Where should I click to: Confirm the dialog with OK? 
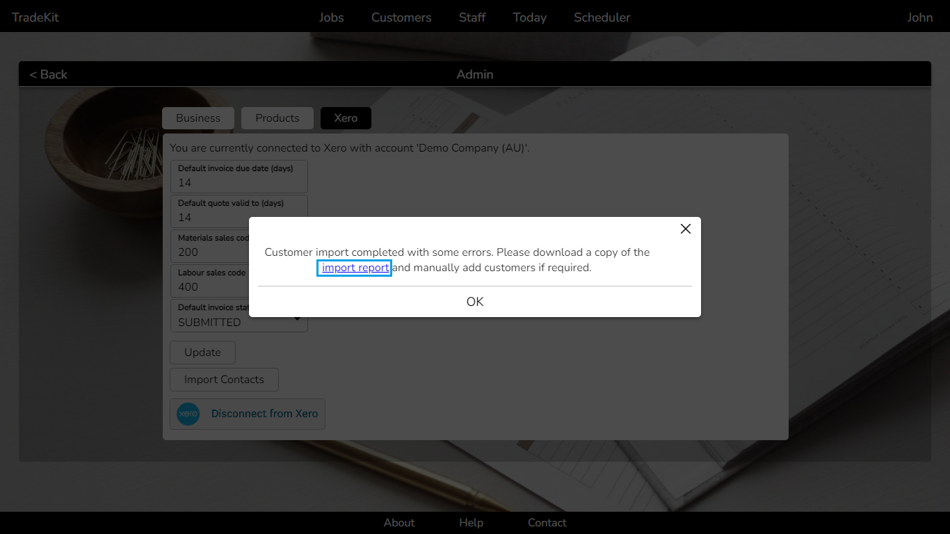[475, 302]
